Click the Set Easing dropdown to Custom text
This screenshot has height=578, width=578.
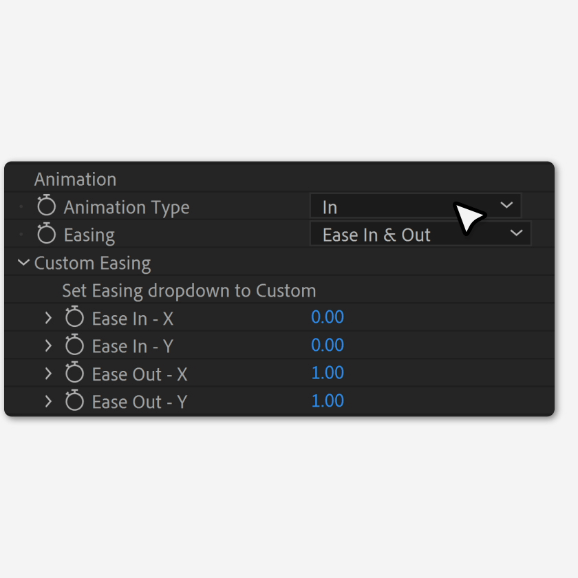(x=189, y=290)
